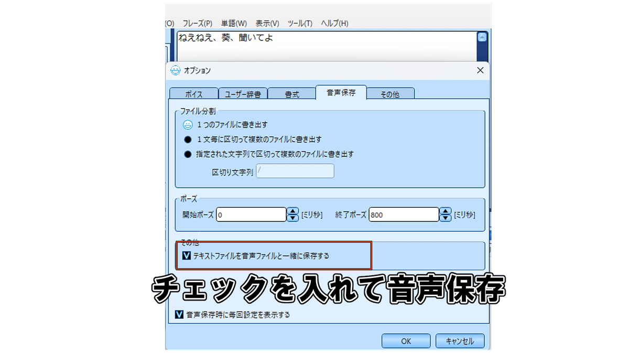629x354 pixels.
Task: Dismiss the dialog with キャンセル
Action: 460,341
